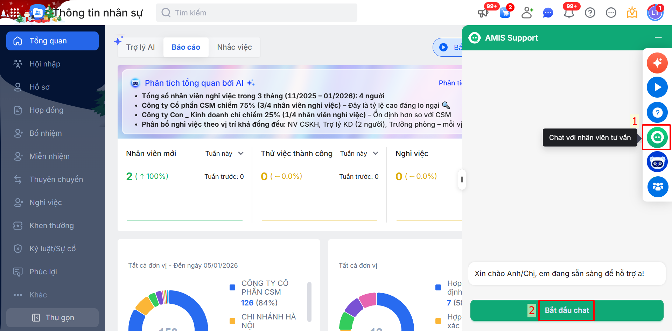Image resolution: width=672 pixels, height=331 pixels.
Task: Open Hội nhập in the sidebar
Action: [x=52, y=64]
